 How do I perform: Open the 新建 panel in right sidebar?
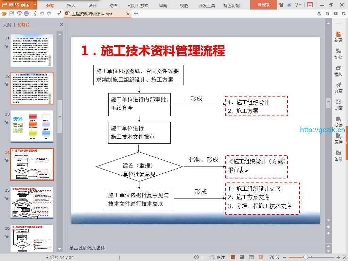coord(338,37)
